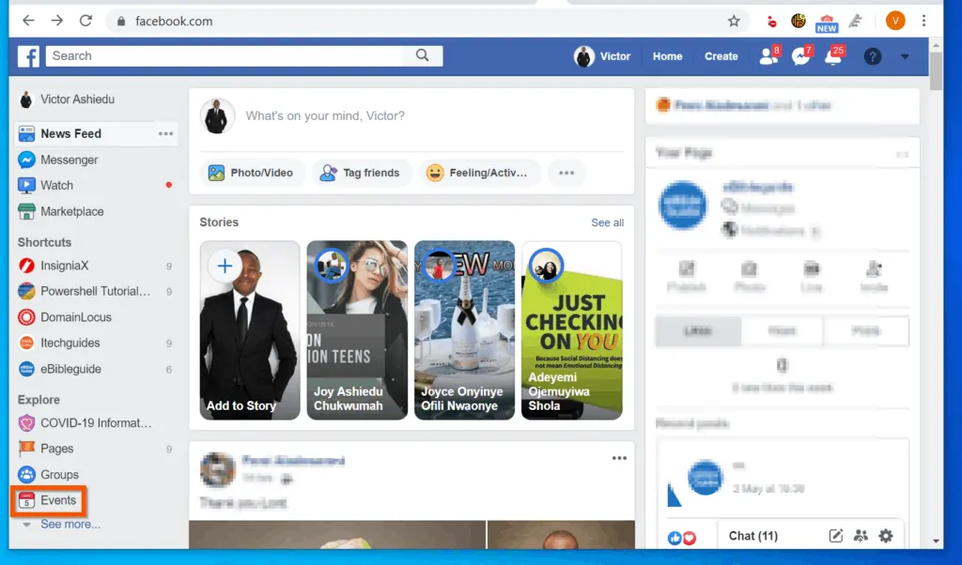Open Victor profile in top bar
Viewport: 962px width, 565px height.
602,56
